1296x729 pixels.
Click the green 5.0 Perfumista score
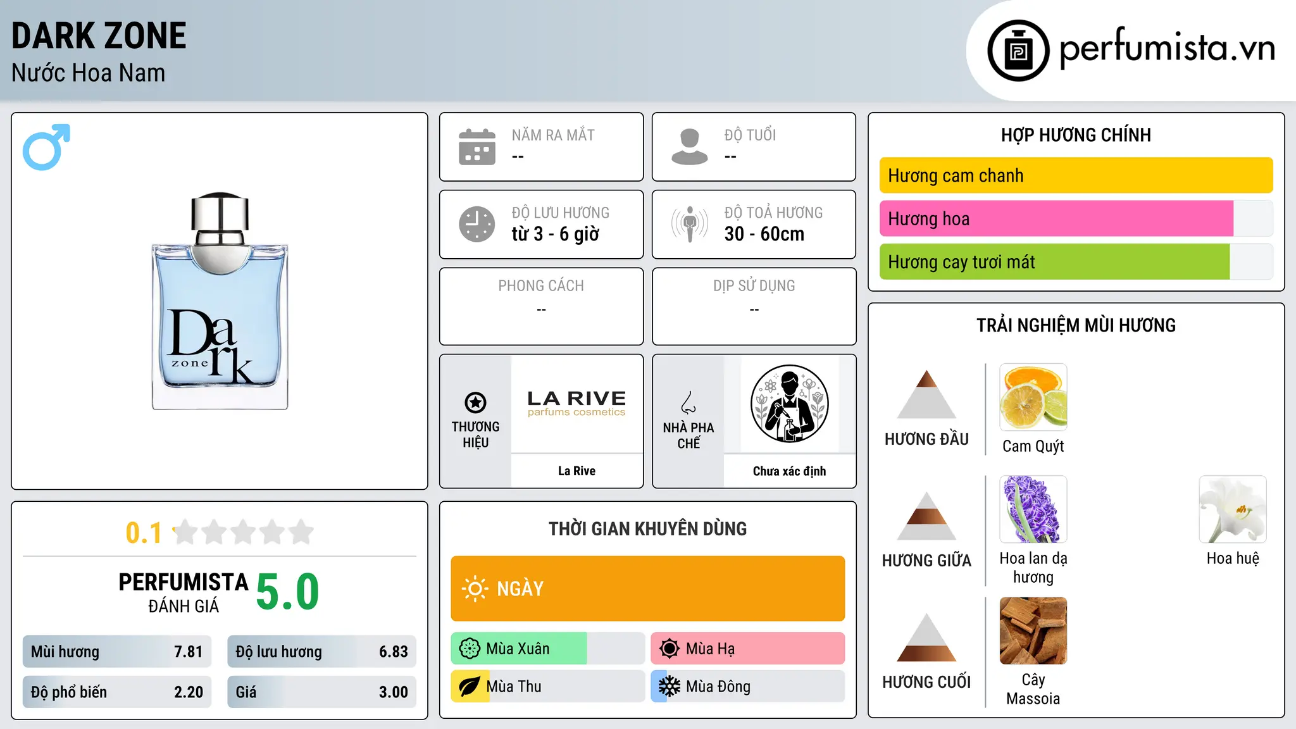(x=287, y=592)
